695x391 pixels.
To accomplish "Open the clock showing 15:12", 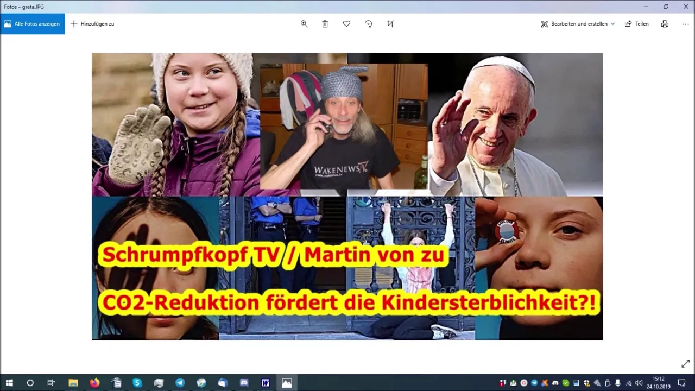I will pos(658,383).
